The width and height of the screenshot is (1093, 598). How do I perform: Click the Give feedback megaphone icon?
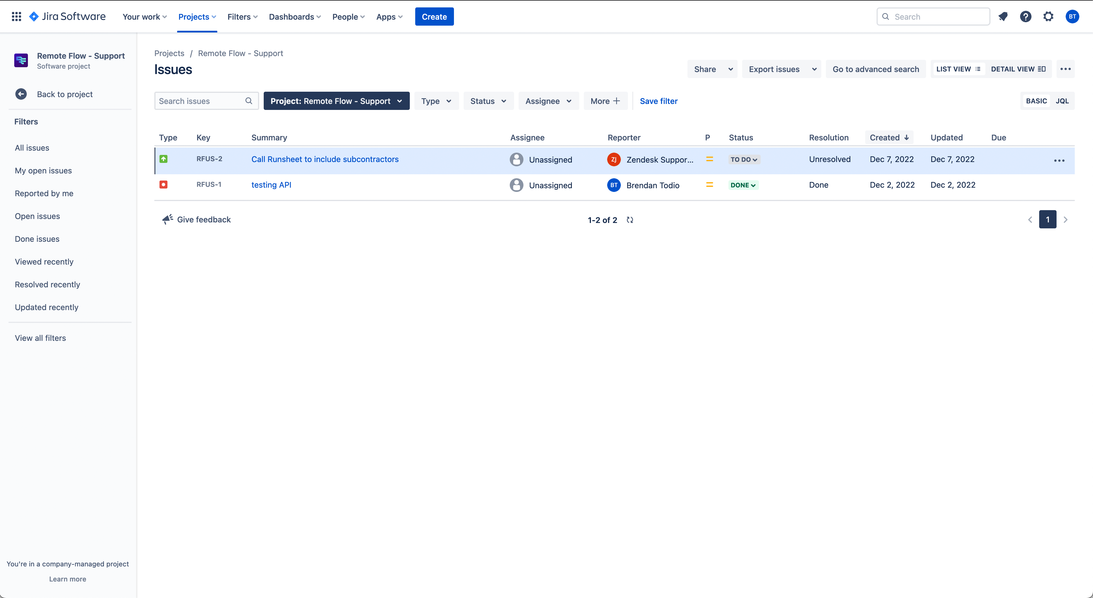[x=167, y=220]
